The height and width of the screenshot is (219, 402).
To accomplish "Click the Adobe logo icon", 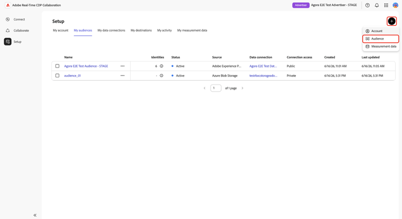I will click(x=8, y=5).
